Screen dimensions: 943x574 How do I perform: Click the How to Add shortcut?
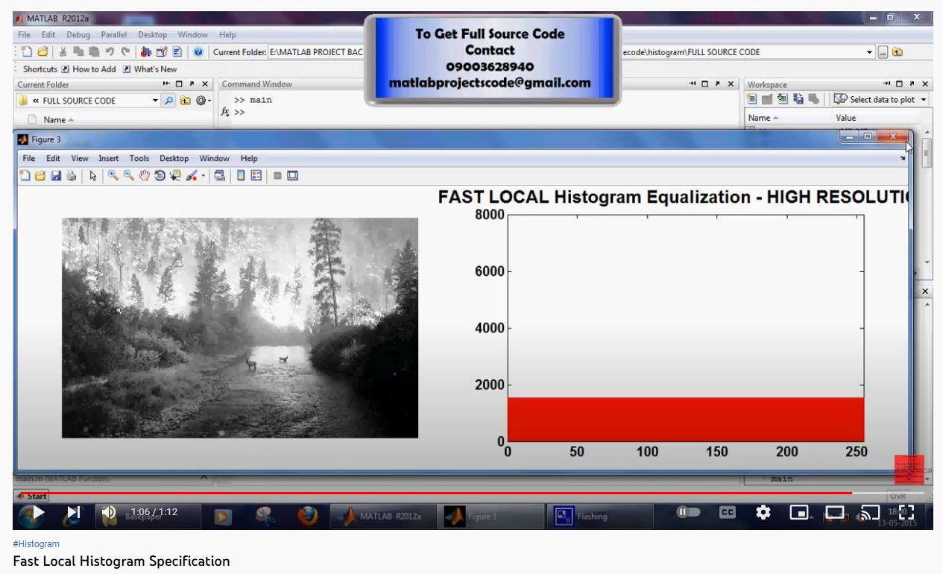(88, 69)
